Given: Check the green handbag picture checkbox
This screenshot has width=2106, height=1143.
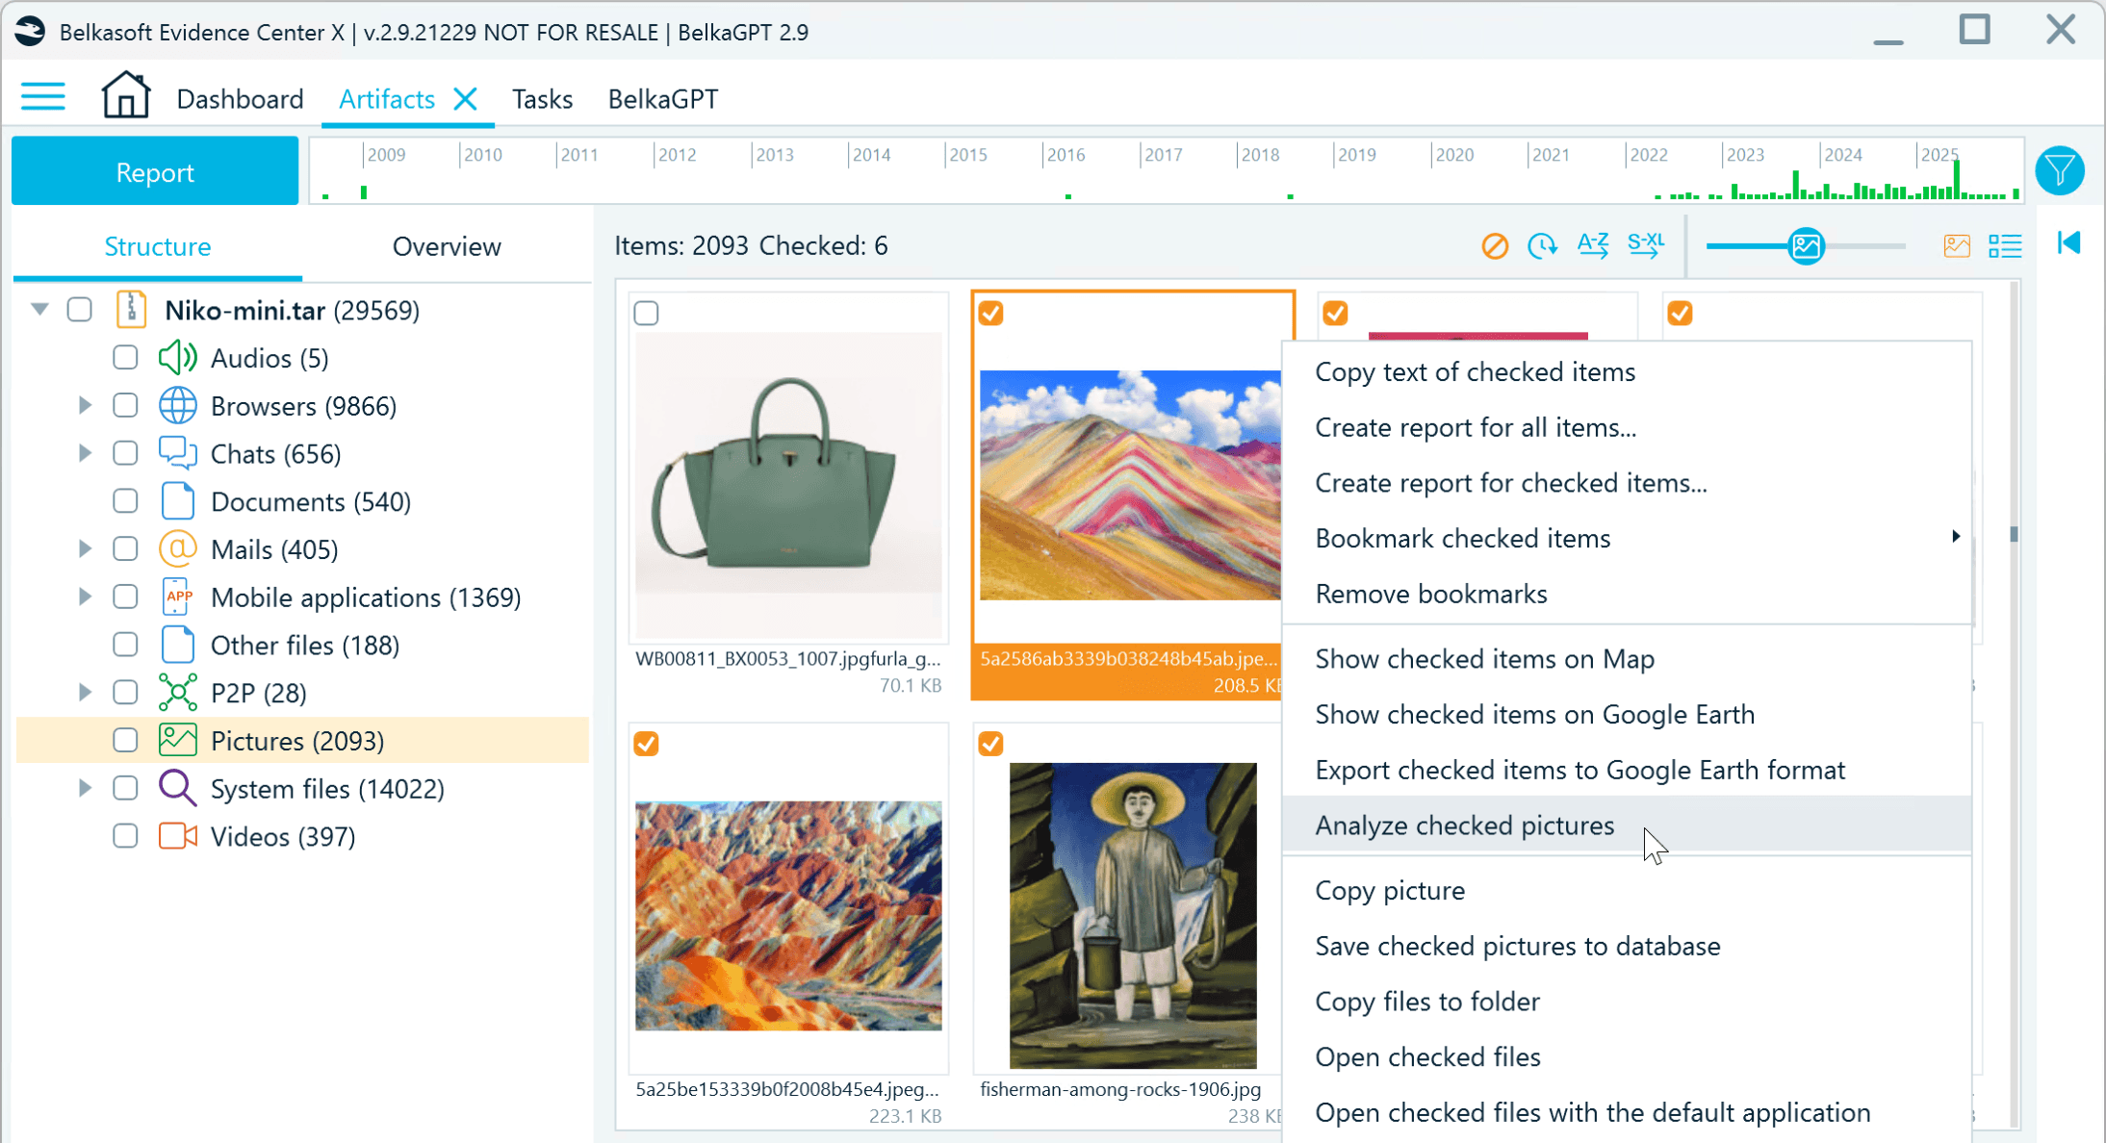Looking at the screenshot, I should pos(647,314).
